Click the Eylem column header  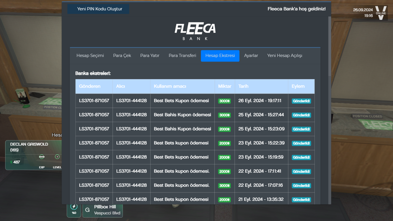click(x=301, y=86)
